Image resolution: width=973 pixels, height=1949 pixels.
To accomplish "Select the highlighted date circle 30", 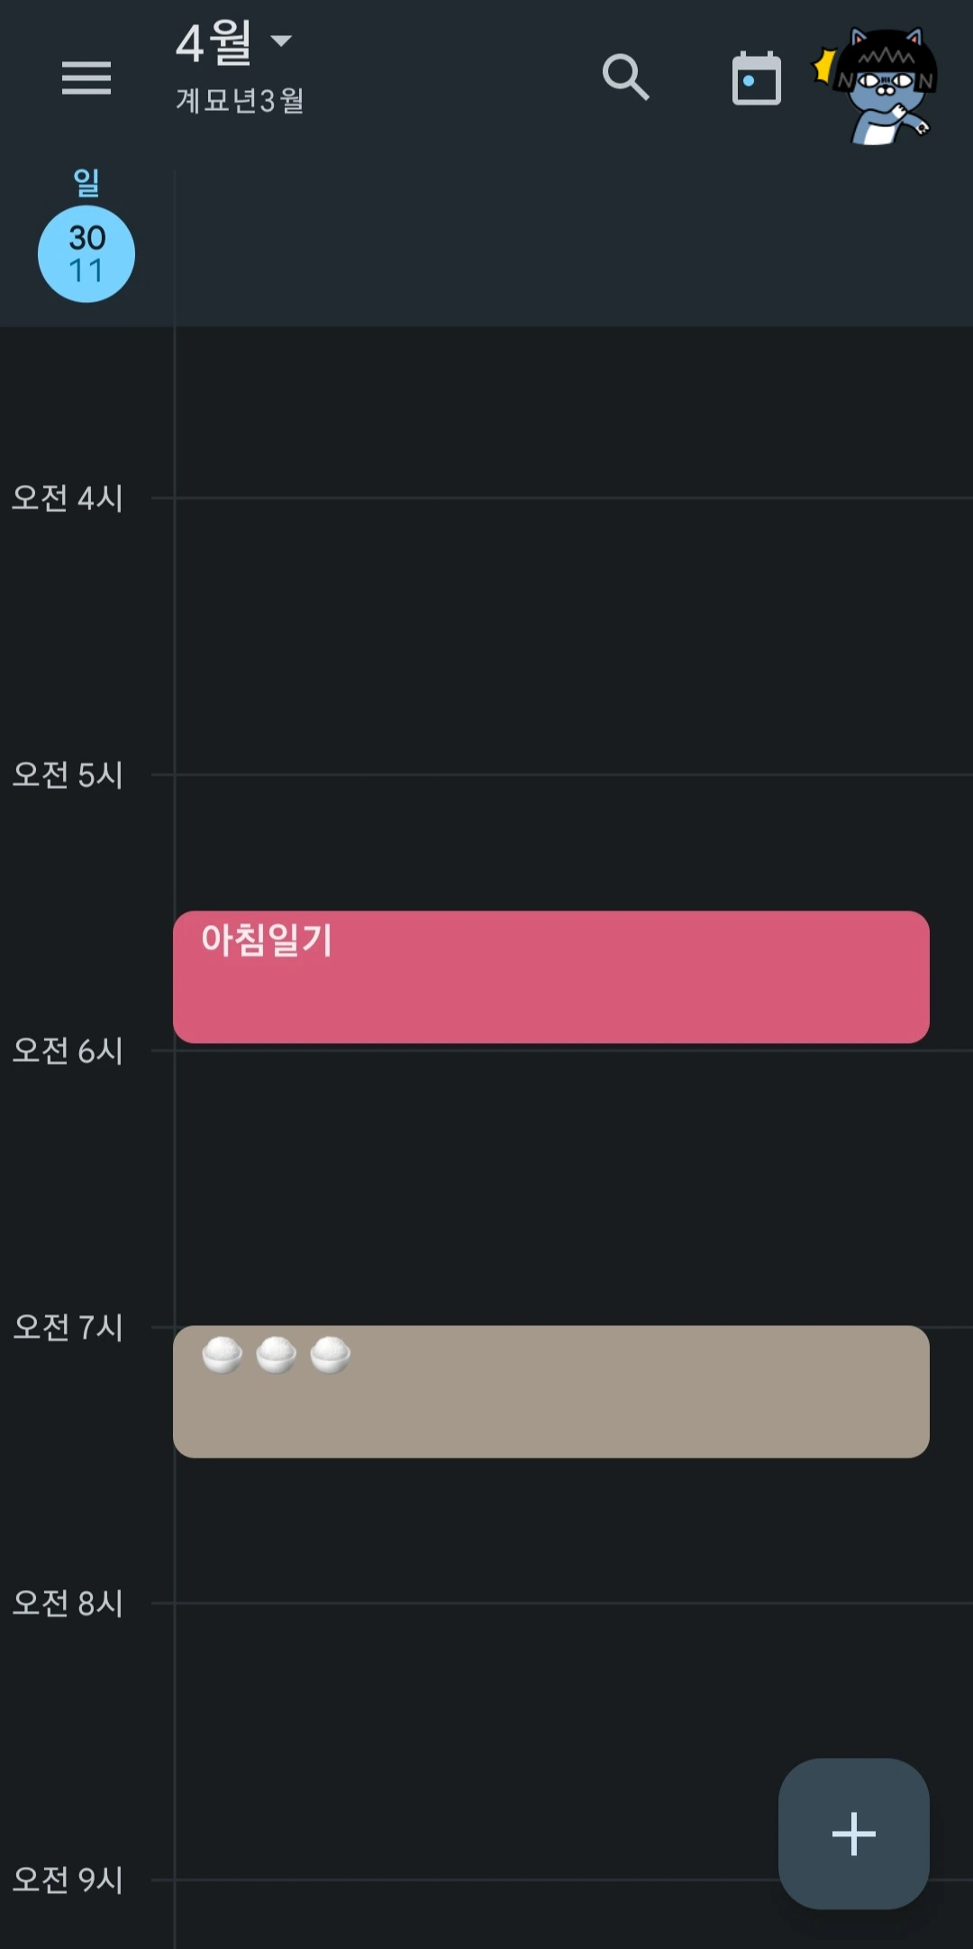I will click(86, 254).
